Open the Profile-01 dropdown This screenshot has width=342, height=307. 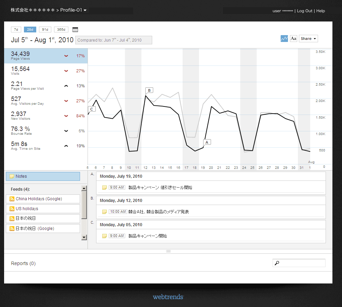click(x=73, y=10)
